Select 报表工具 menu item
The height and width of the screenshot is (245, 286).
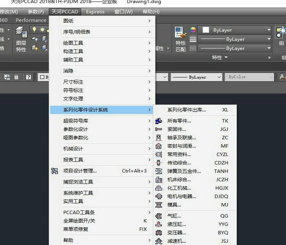click(101, 160)
